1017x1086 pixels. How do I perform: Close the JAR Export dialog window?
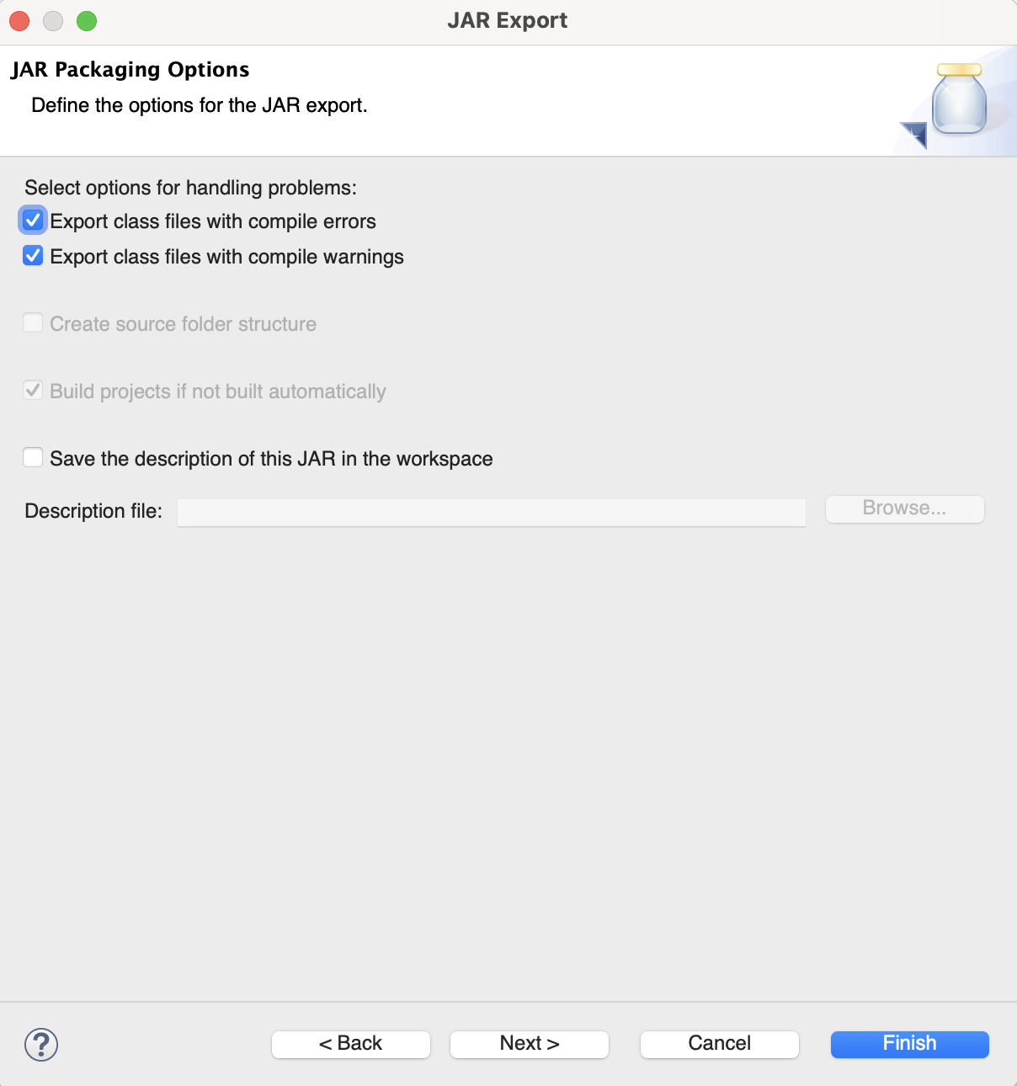point(19,21)
